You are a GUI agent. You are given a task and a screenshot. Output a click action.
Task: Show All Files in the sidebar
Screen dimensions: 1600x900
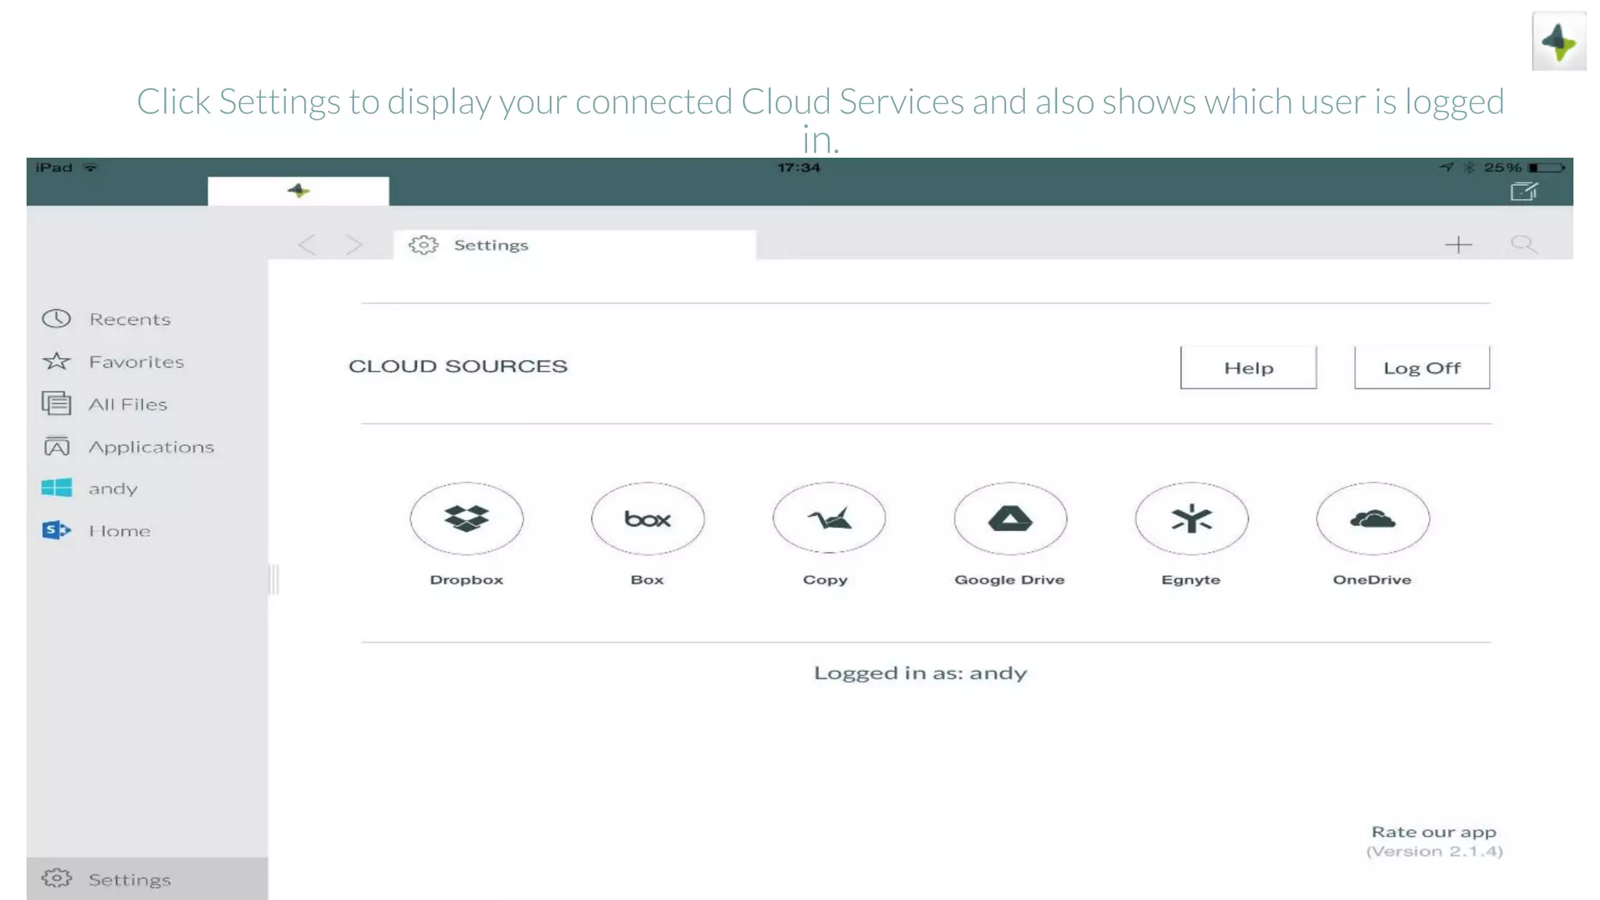coord(147,404)
